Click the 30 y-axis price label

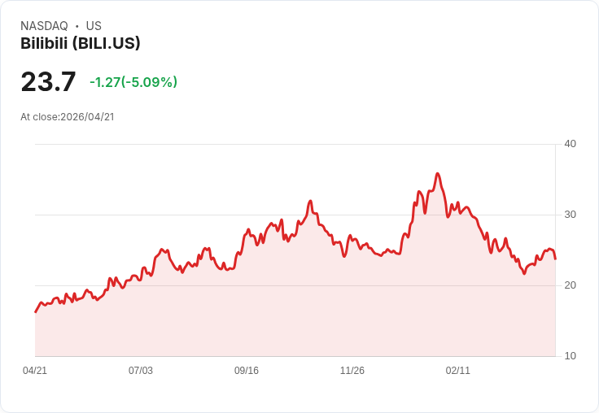[x=570, y=215]
